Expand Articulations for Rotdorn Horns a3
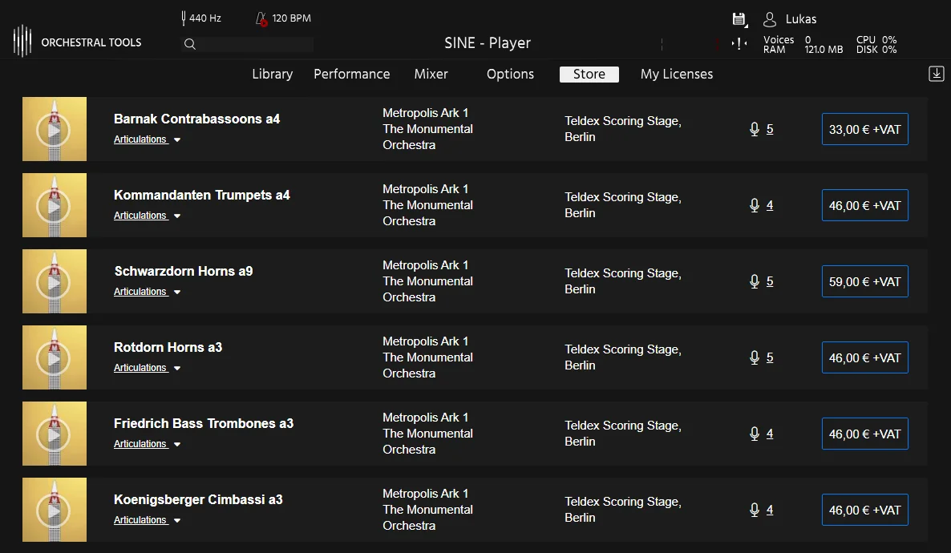This screenshot has height=553, width=951. [x=148, y=367]
